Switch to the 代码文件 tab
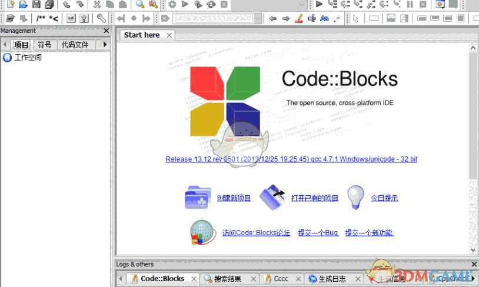Screen dimensions: 479x287 [75, 45]
